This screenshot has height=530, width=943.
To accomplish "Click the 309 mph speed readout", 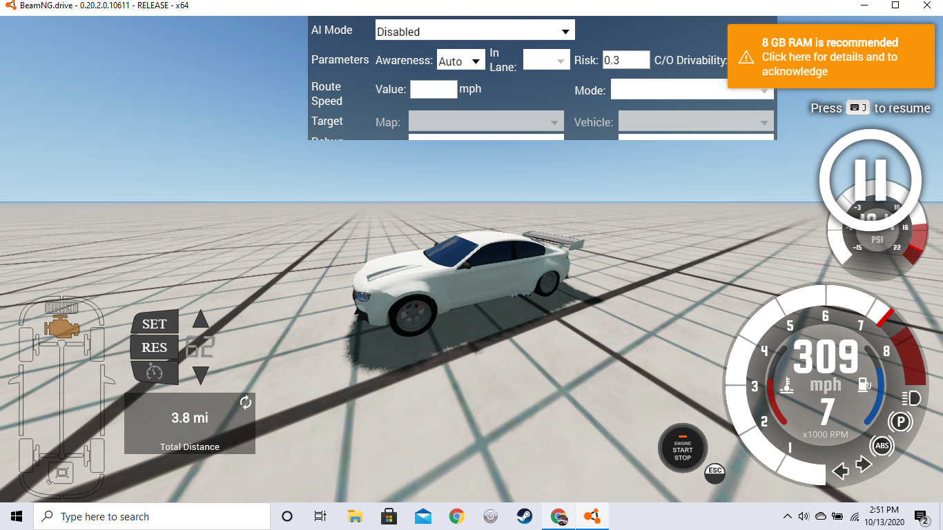I will tap(826, 357).
